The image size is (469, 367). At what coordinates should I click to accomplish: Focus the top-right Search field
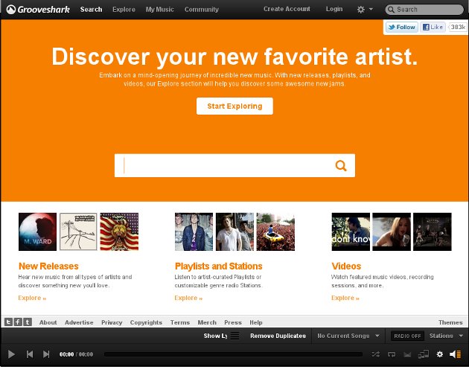(x=424, y=10)
